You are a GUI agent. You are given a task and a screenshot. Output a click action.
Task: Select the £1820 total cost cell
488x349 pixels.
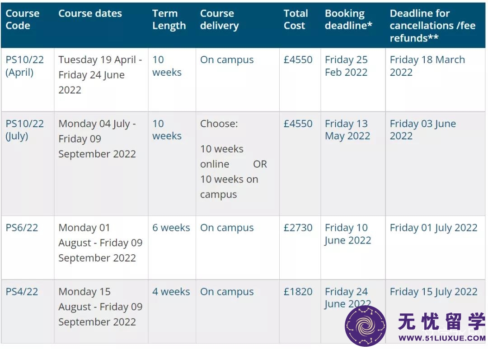tap(298, 292)
